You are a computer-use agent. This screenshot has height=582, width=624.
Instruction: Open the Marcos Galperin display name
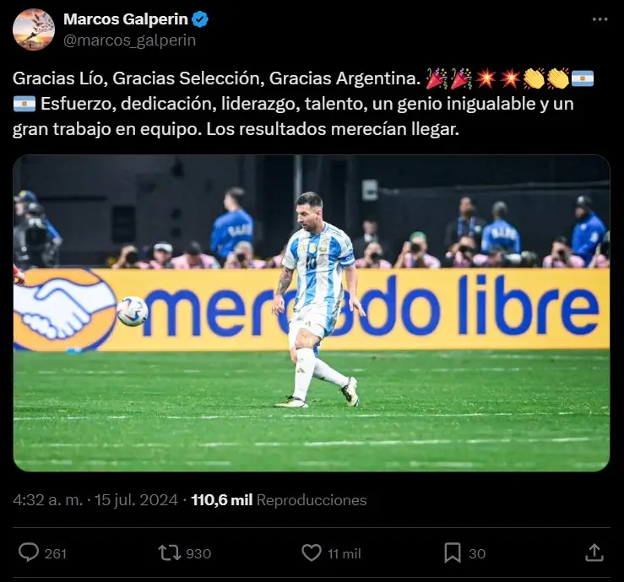126,19
